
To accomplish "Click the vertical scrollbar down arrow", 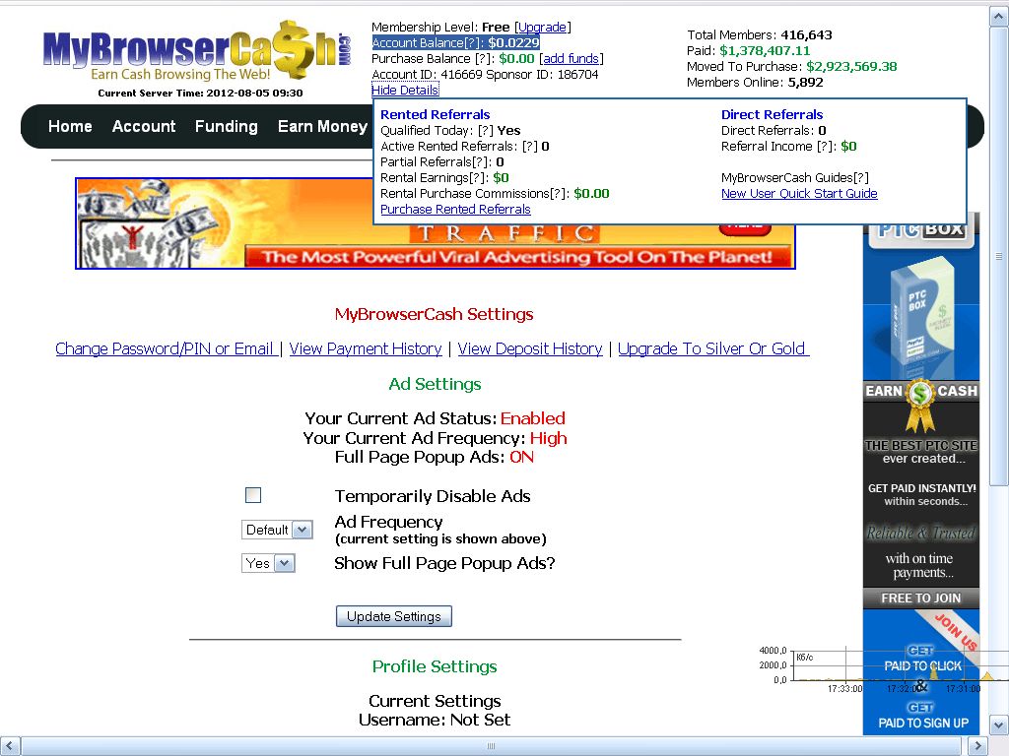I will [x=999, y=725].
